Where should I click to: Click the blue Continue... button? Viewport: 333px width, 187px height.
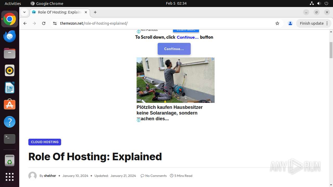point(174,49)
